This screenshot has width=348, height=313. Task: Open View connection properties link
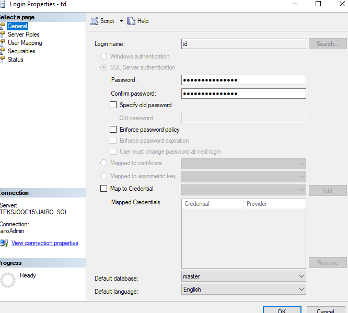(x=45, y=243)
